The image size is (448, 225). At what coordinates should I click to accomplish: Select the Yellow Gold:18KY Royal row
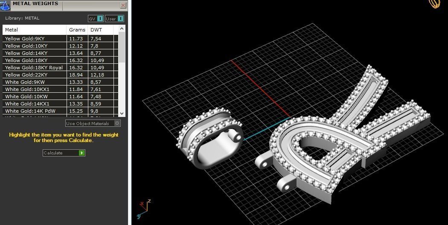(x=60, y=68)
